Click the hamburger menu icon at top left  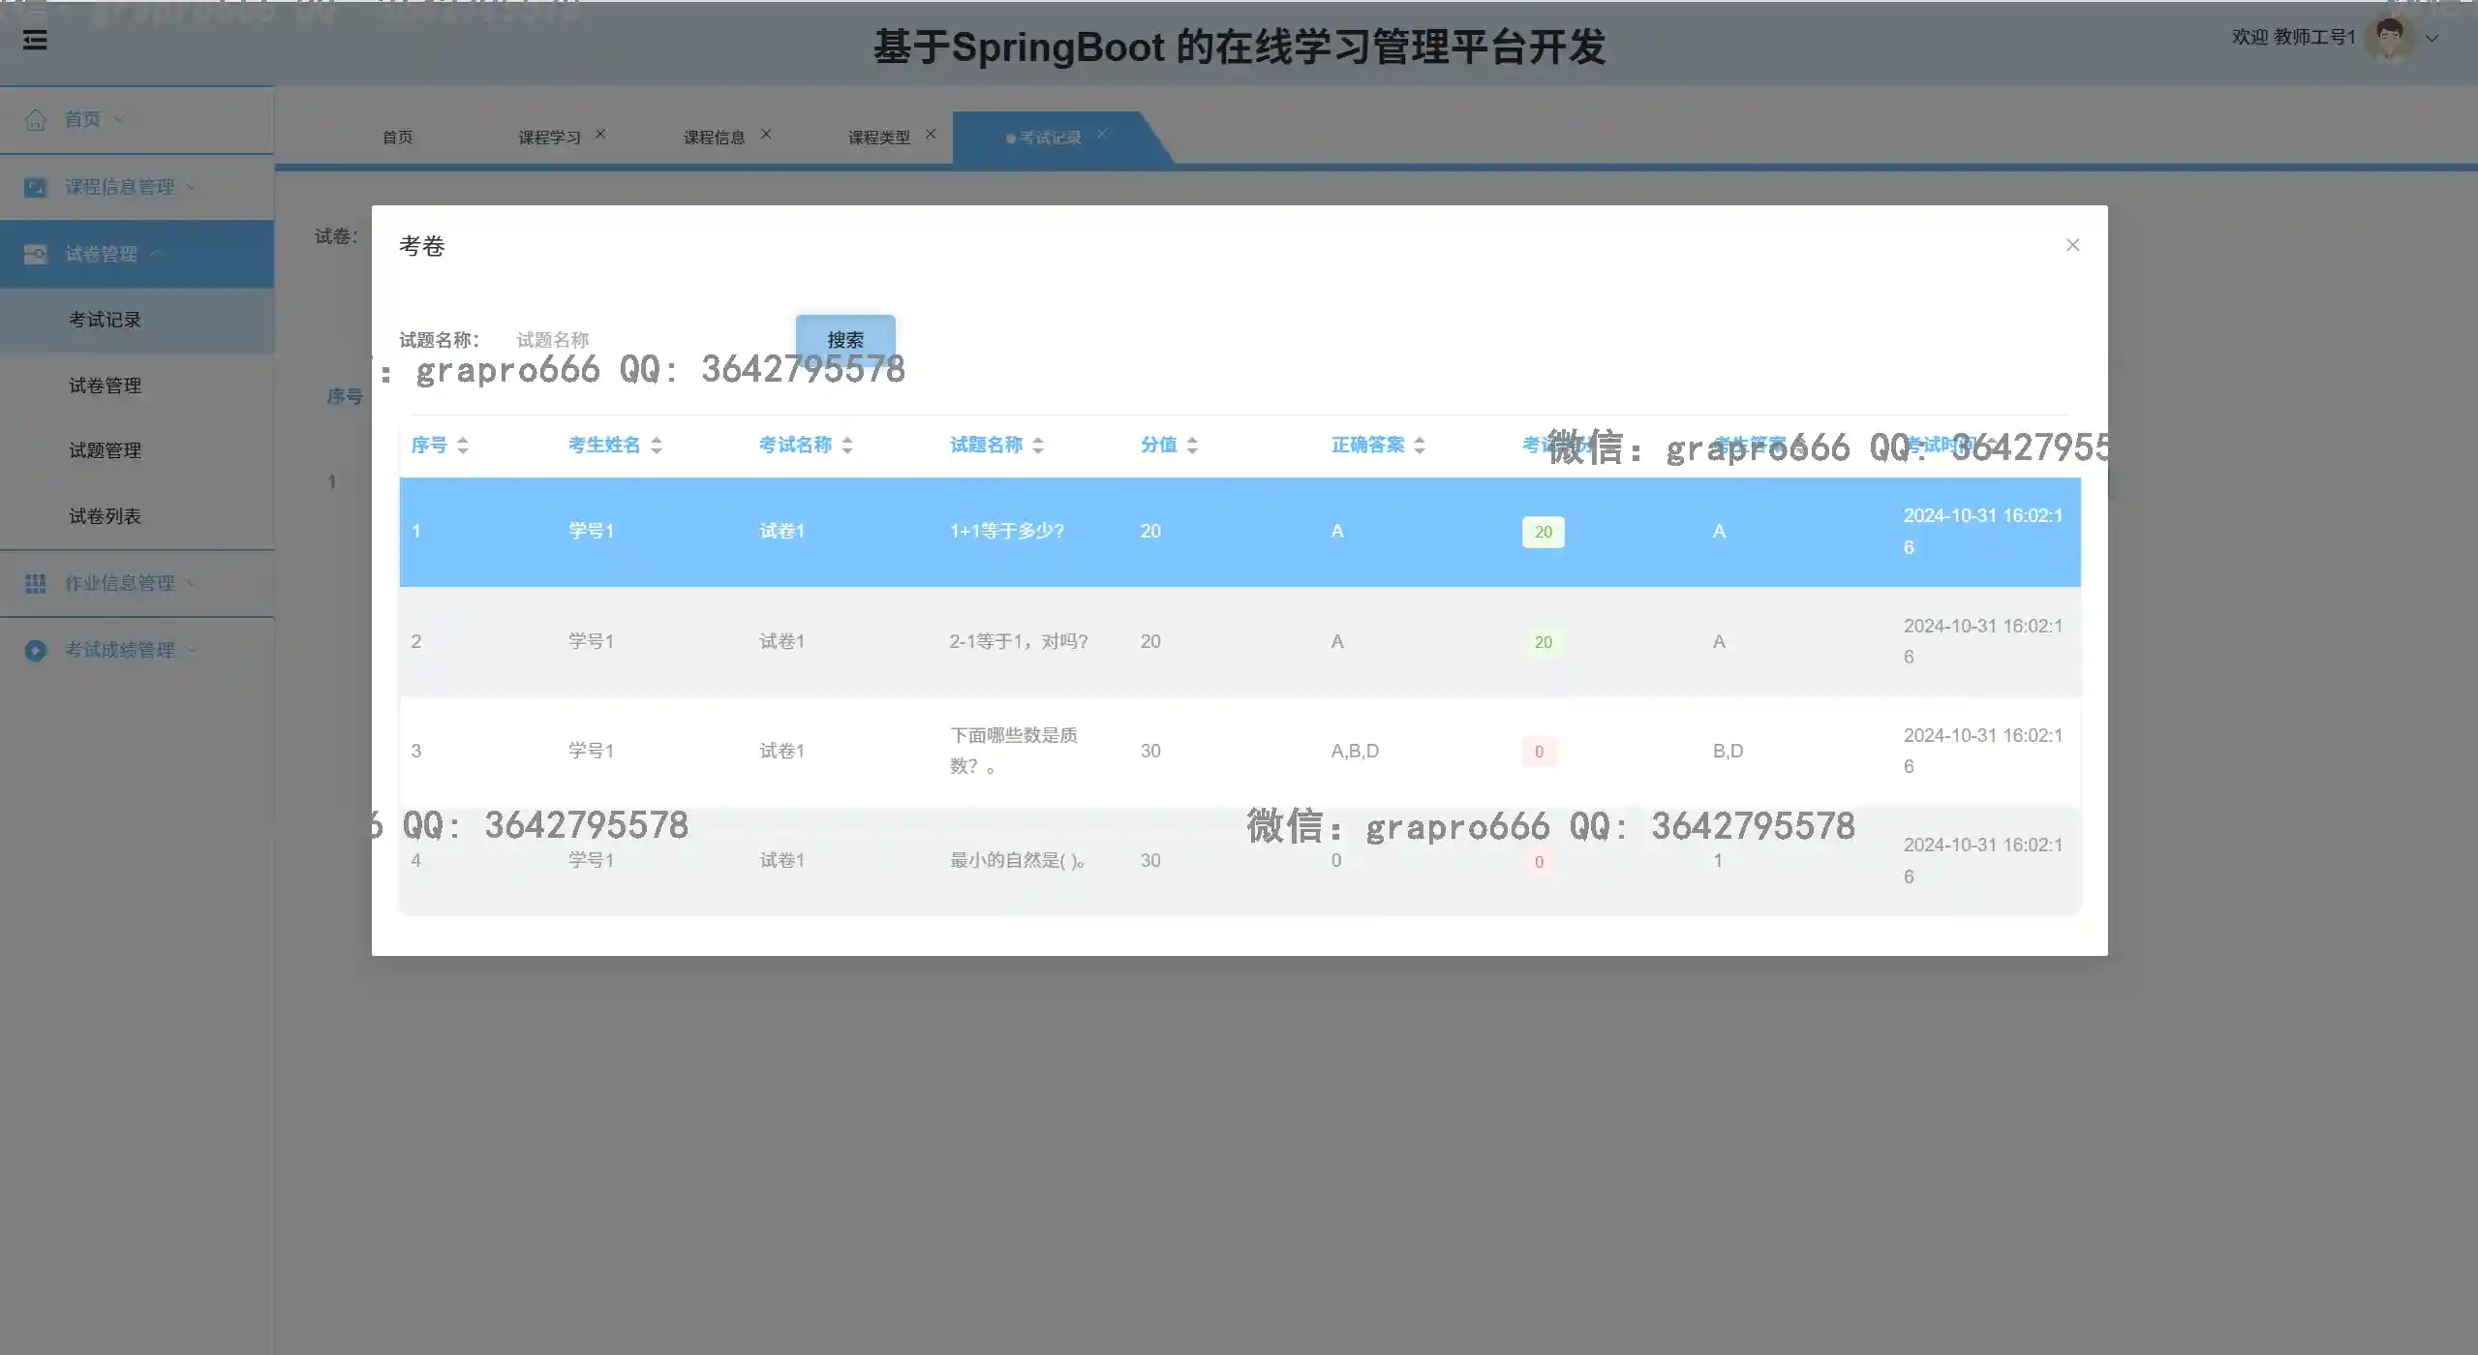point(35,40)
